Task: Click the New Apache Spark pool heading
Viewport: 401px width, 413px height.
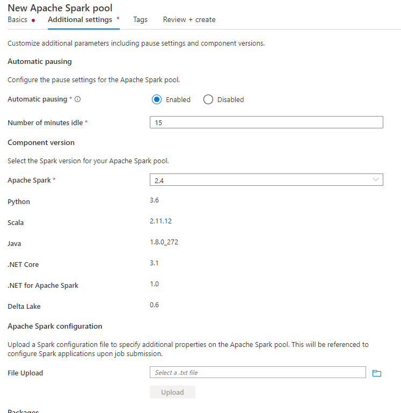Action: click(60, 8)
